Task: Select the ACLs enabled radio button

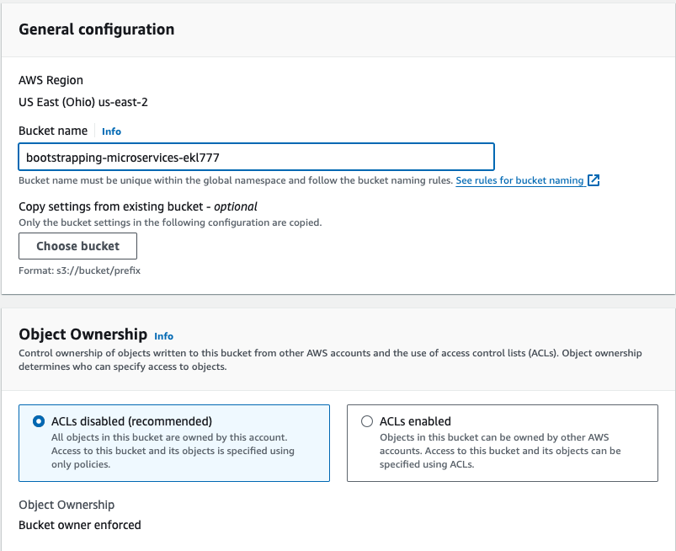Action: point(367,421)
